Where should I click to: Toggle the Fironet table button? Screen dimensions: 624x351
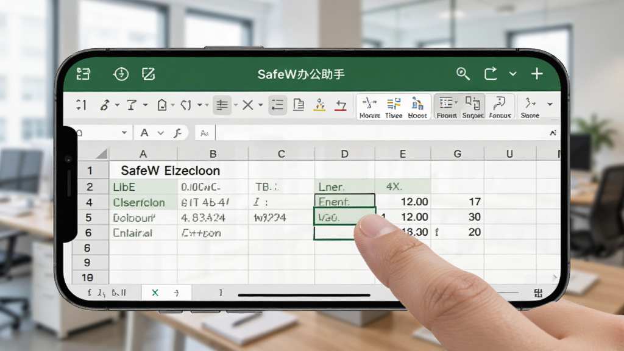pyautogui.click(x=447, y=107)
